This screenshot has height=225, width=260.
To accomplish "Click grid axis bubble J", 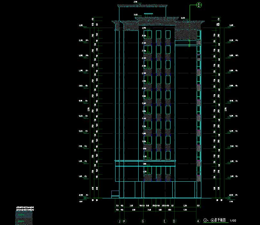I will (119, 221).
